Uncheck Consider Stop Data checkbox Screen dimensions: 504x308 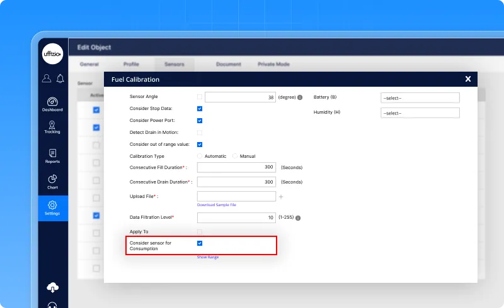tap(200, 109)
